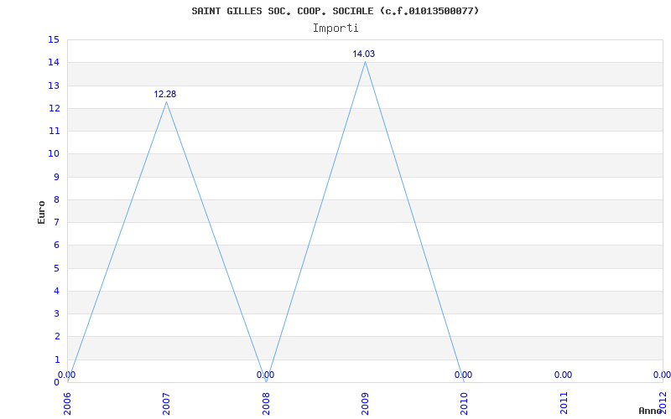
Task: Select the 0.00 value label above 2008
Action: coord(265,375)
